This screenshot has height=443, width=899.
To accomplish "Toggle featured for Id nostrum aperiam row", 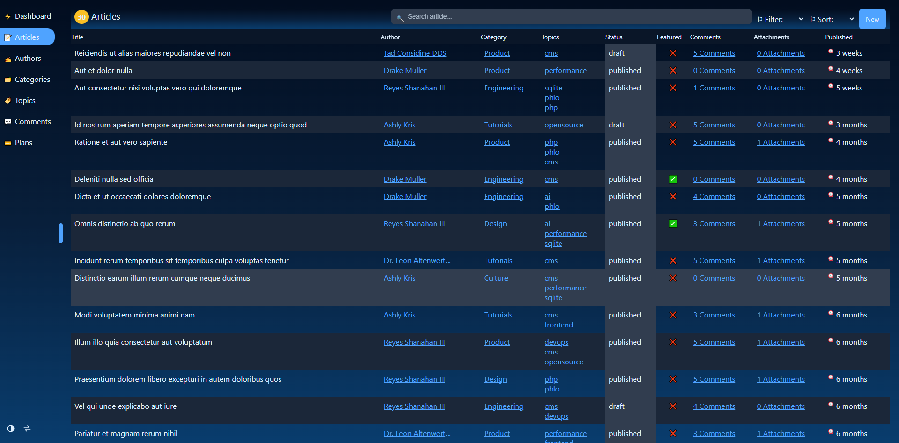I will [673, 125].
